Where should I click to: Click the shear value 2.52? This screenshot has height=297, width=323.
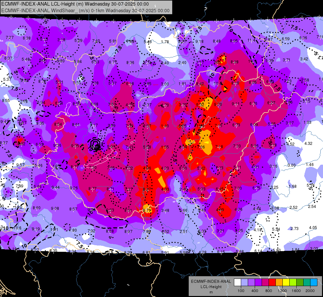[x=294, y=207]
